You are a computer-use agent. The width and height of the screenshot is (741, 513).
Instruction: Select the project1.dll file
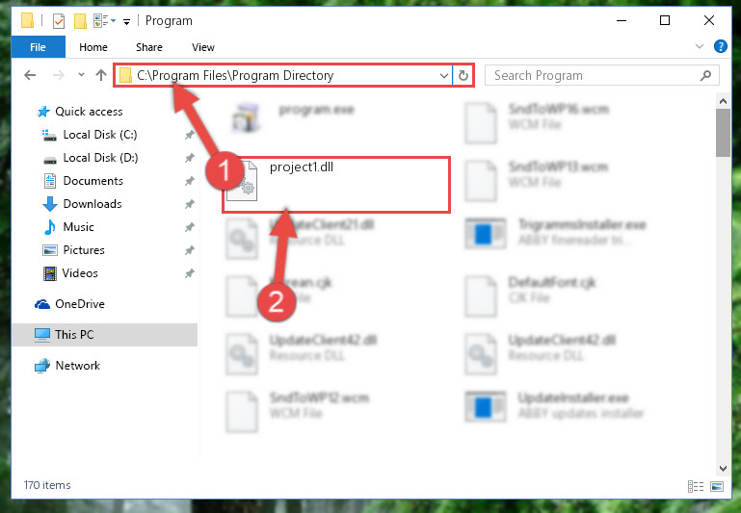click(x=336, y=185)
